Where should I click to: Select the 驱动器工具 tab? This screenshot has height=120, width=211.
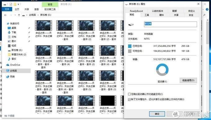point(50,9)
